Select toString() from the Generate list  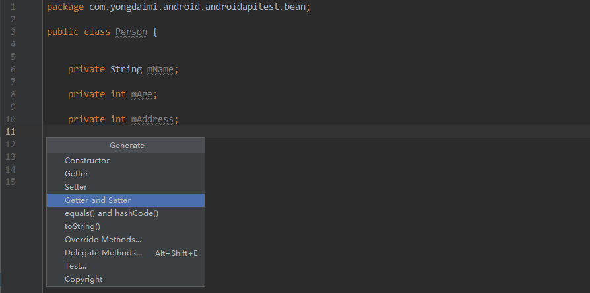pyautogui.click(x=125, y=226)
